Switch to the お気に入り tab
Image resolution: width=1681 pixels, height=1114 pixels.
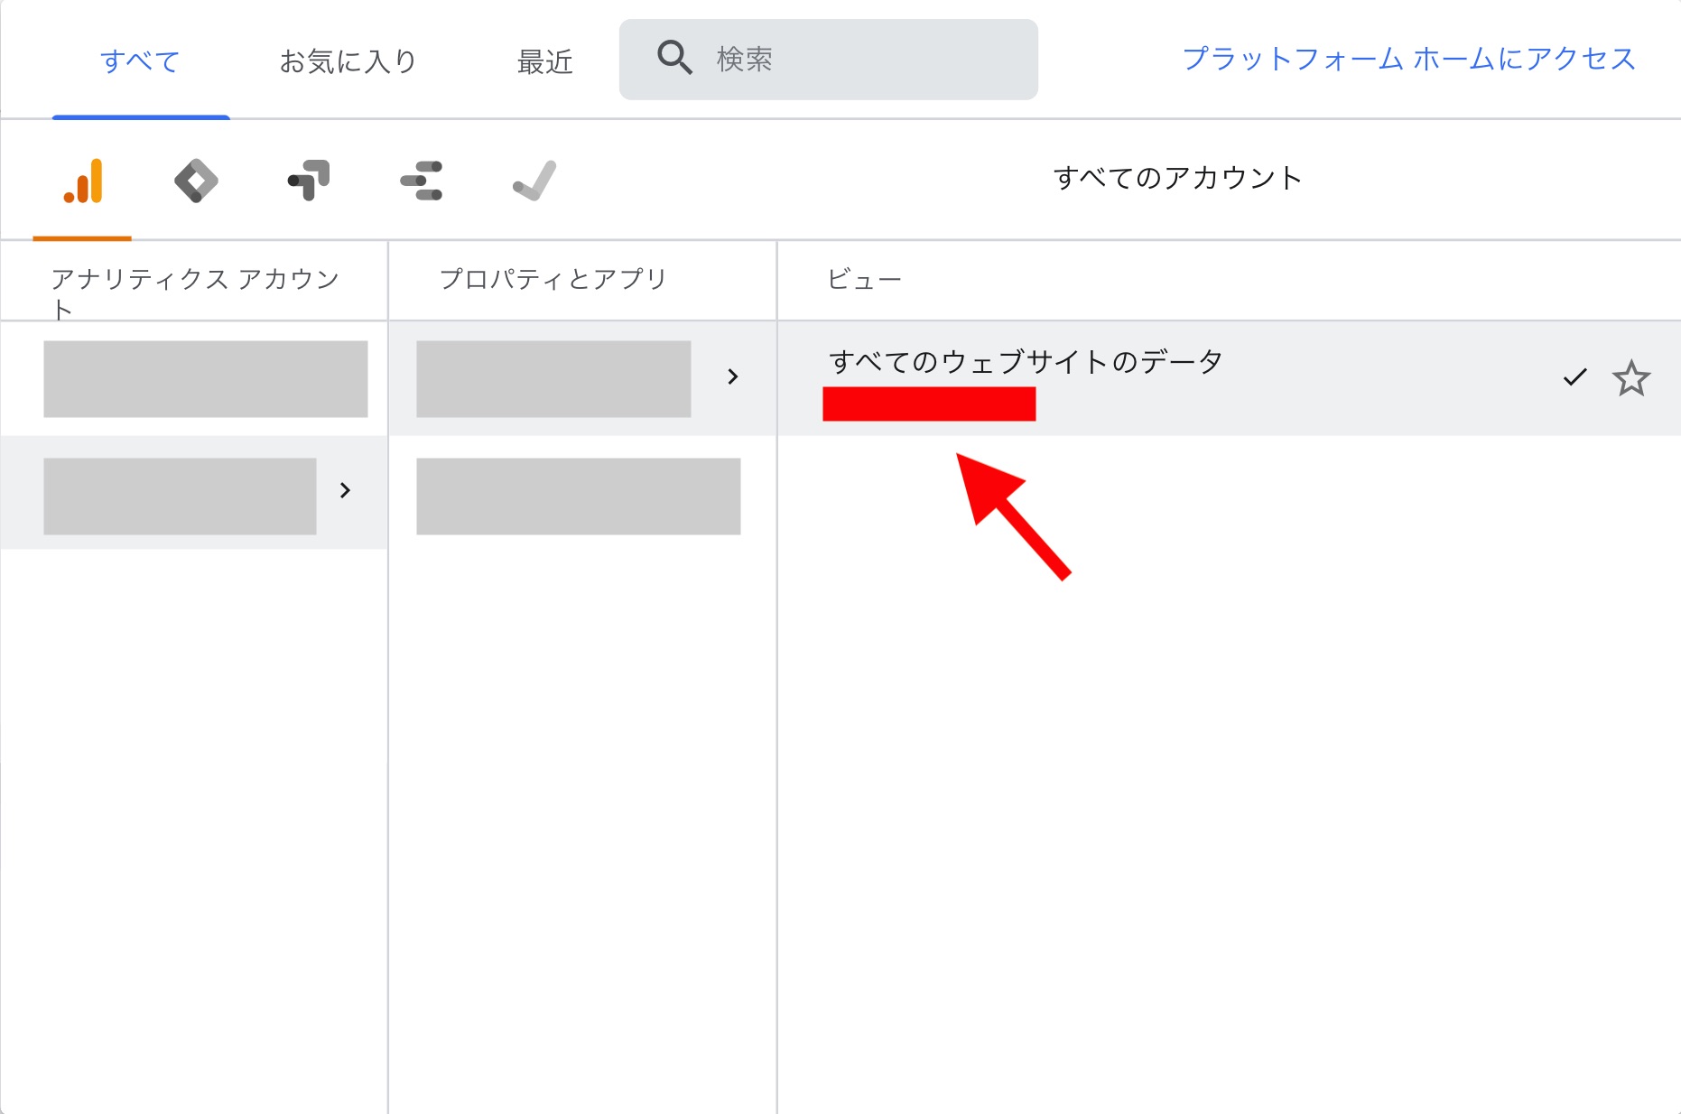[348, 60]
